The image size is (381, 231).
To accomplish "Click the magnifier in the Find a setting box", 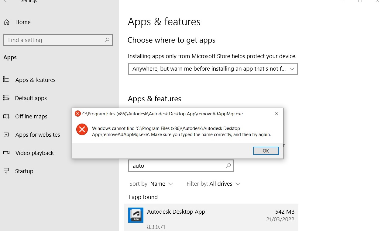I will pyautogui.click(x=107, y=40).
